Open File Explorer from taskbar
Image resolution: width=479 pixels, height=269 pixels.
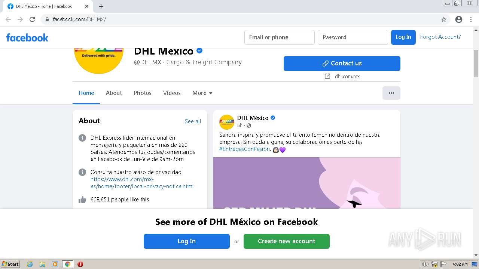click(42, 264)
